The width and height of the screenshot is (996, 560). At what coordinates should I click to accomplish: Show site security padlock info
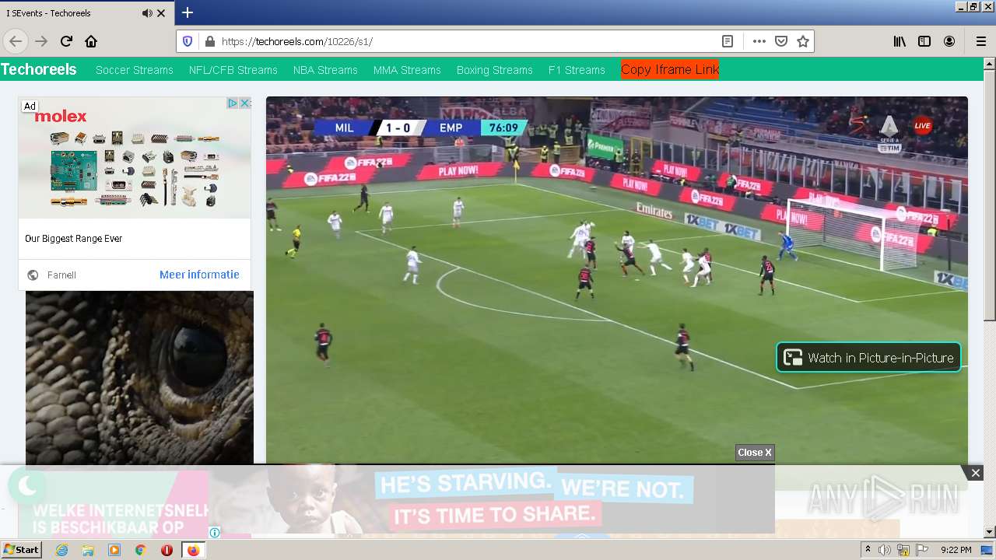[x=209, y=41]
